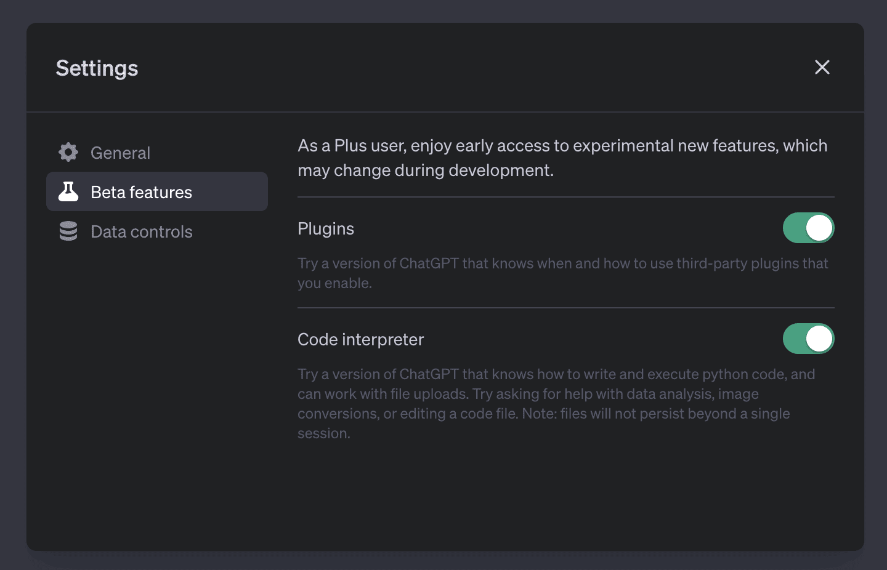
Task: Click the gear icon beside General
Action: [68, 152]
